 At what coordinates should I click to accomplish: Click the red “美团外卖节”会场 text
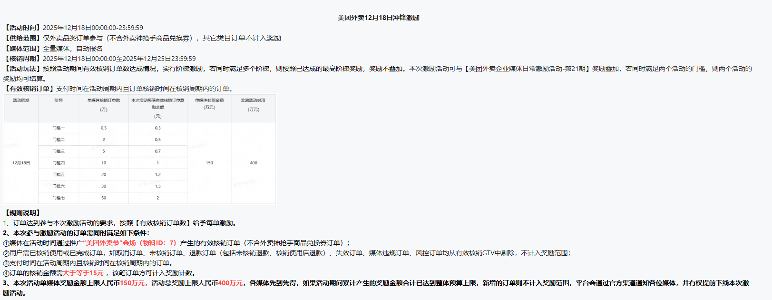(109, 243)
